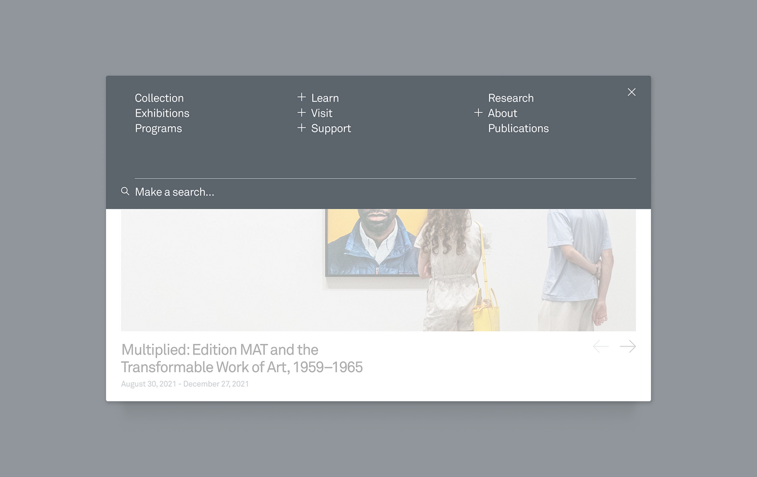Open the Support page via its text label

[x=331, y=128]
